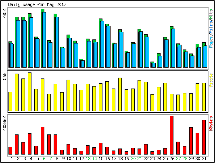This screenshot has width=215, height=163.
Task: Click the 403862 KBytes axis label
Action: [x=5, y=123]
